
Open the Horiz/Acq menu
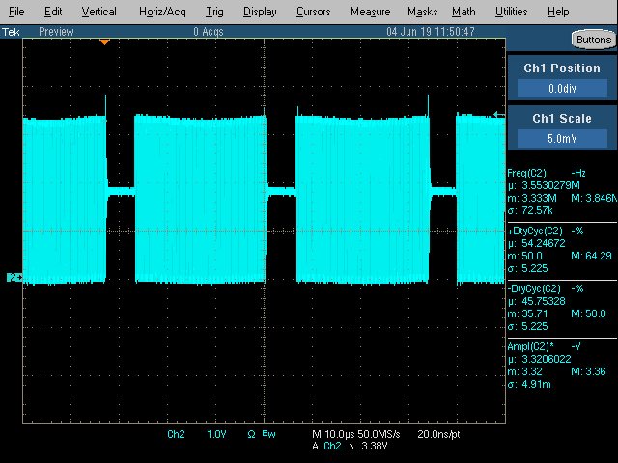click(160, 12)
